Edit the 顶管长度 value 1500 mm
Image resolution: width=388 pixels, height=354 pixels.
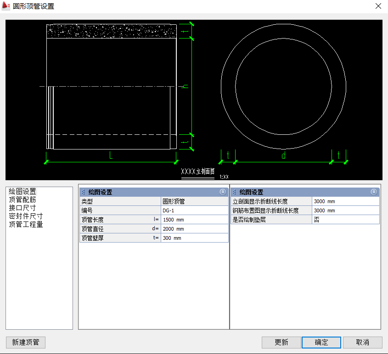[x=194, y=220]
